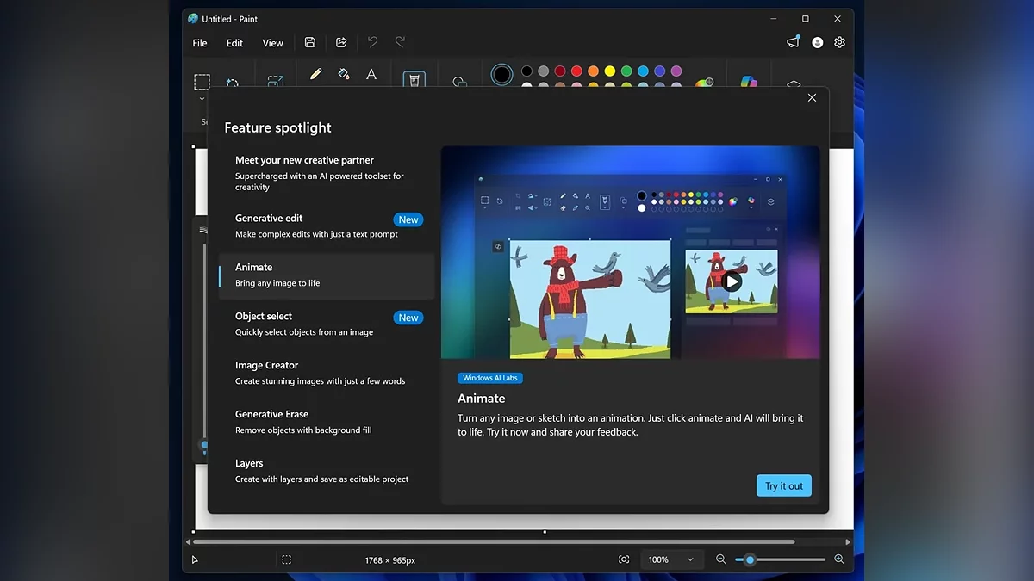The width and height of the screenshot is (1034, 581).
Task: Click the zoom in magnifier icon
Action: click(839, 559)
